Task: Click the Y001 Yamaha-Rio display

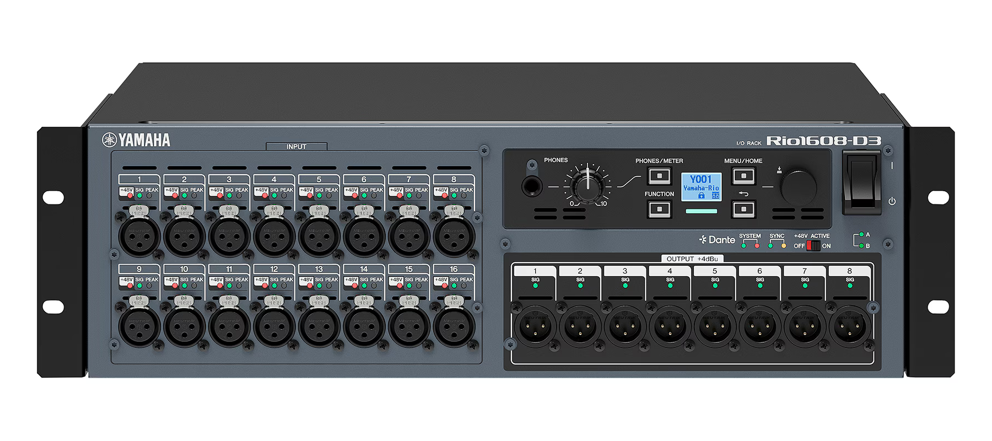Action: (x=701, y=186)
